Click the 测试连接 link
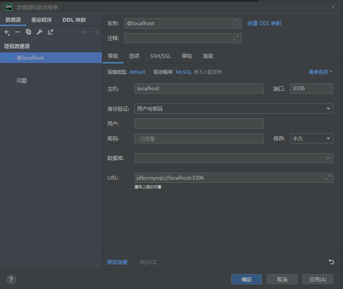This screenshot has width=343, height=289. click(117, 262)
